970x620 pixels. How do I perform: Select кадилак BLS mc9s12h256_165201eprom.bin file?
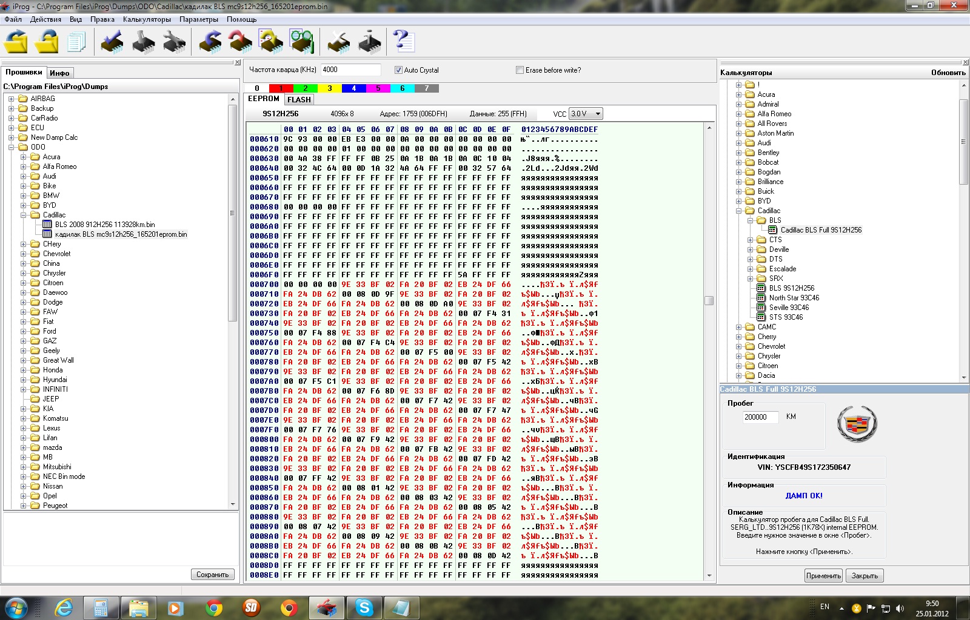coord(121,234)
